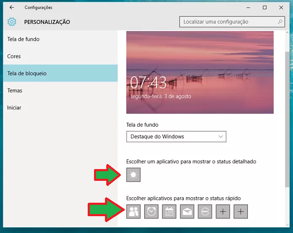Open Tela de fundo in sidebar
Screen dimensions: 293x233
pyautogui.click(x=60, y=39)
